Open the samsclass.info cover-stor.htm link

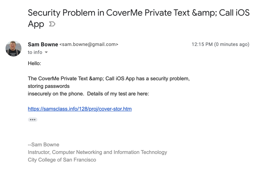coord(80,109)
